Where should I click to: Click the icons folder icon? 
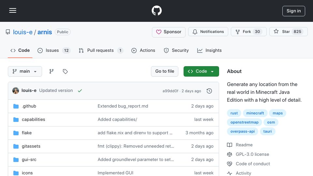(x=16, y=173)
